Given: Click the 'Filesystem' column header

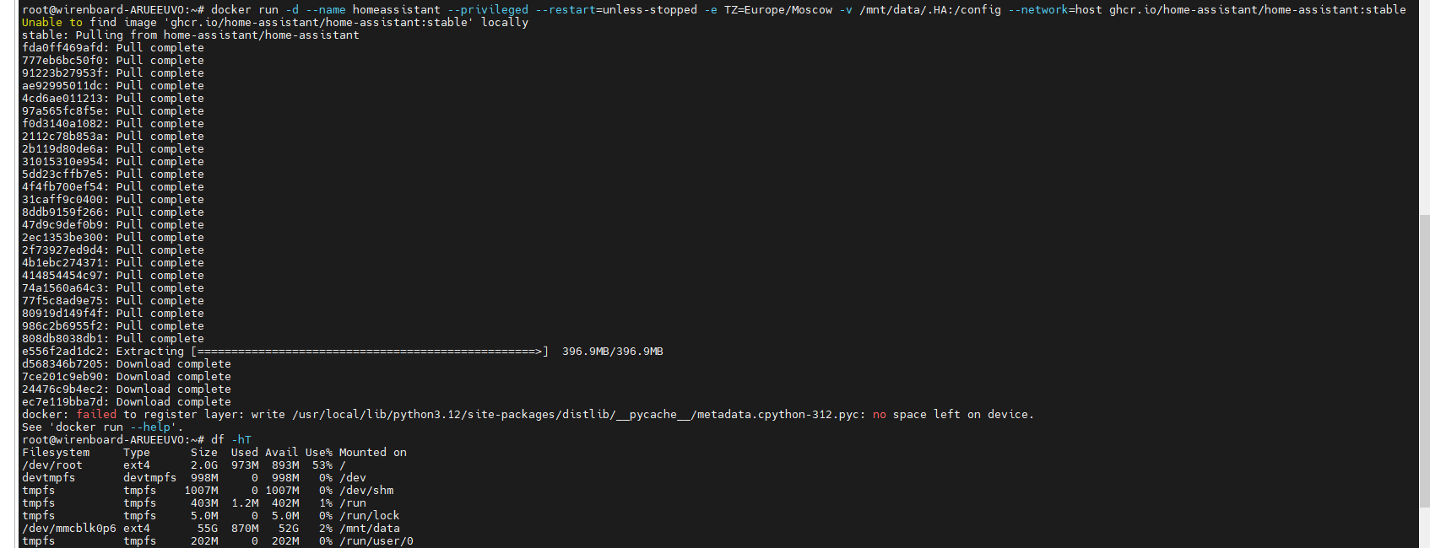Looking at the screenshot, I should pos(56,453).
